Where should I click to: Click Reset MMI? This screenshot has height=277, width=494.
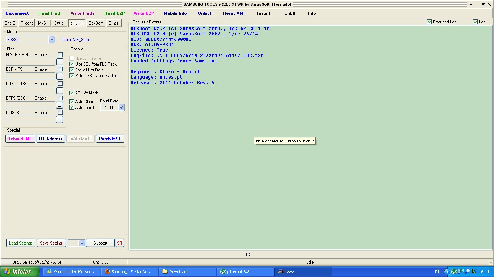pyautogui.click(x=234, y=13)
